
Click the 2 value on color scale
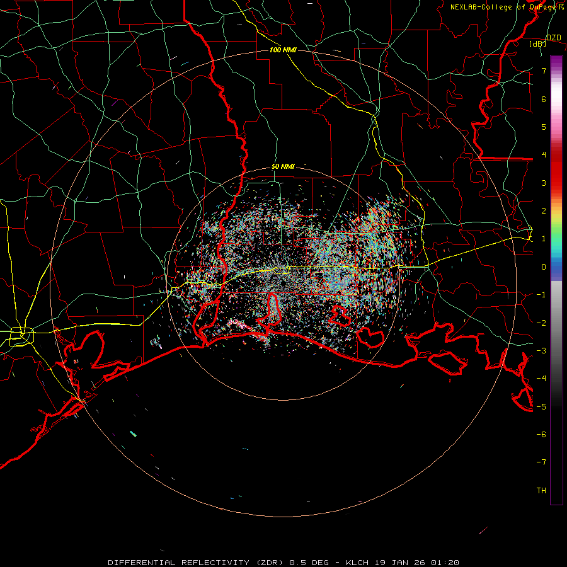(x=544, y=211)
